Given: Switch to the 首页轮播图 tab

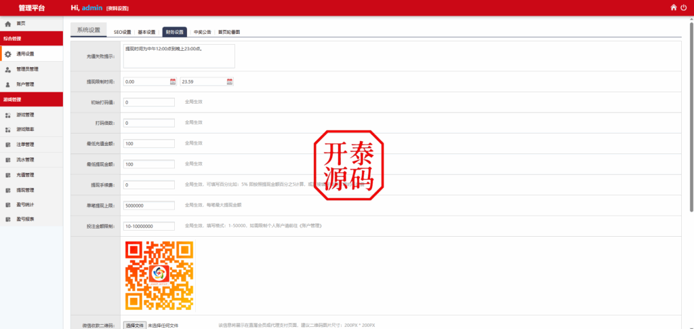Looking at the screenshot, I should click(229, 32).
